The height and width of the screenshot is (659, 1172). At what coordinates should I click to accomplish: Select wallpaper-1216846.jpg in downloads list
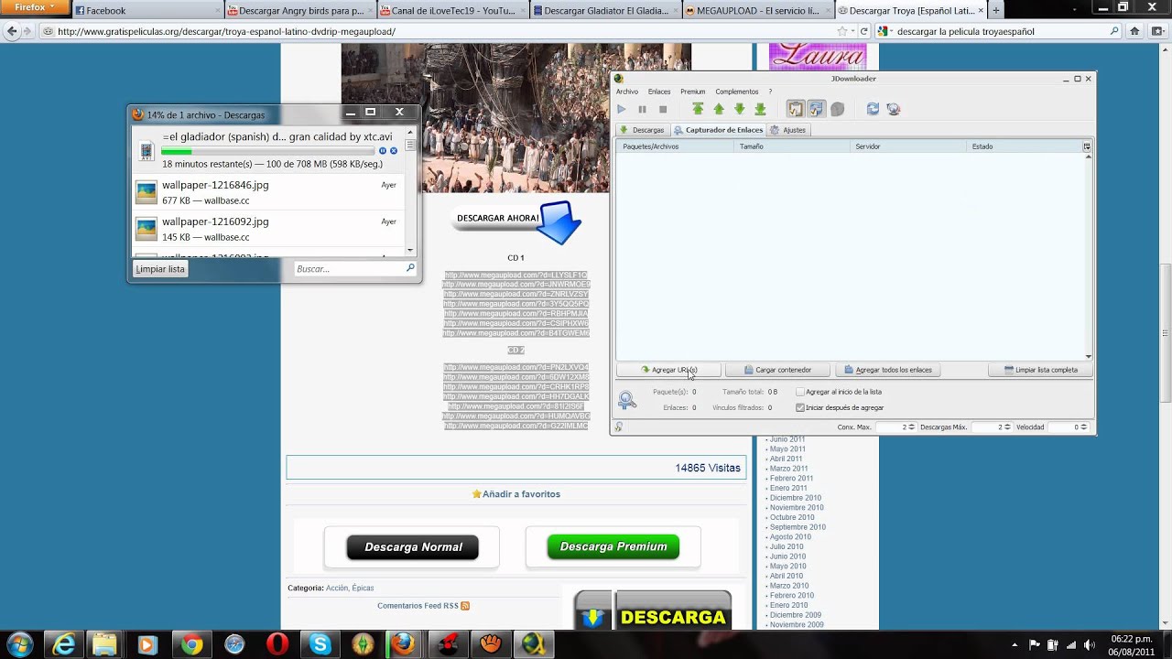point(267,192)
